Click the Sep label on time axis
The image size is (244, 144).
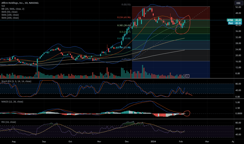[x=44, y=141]
